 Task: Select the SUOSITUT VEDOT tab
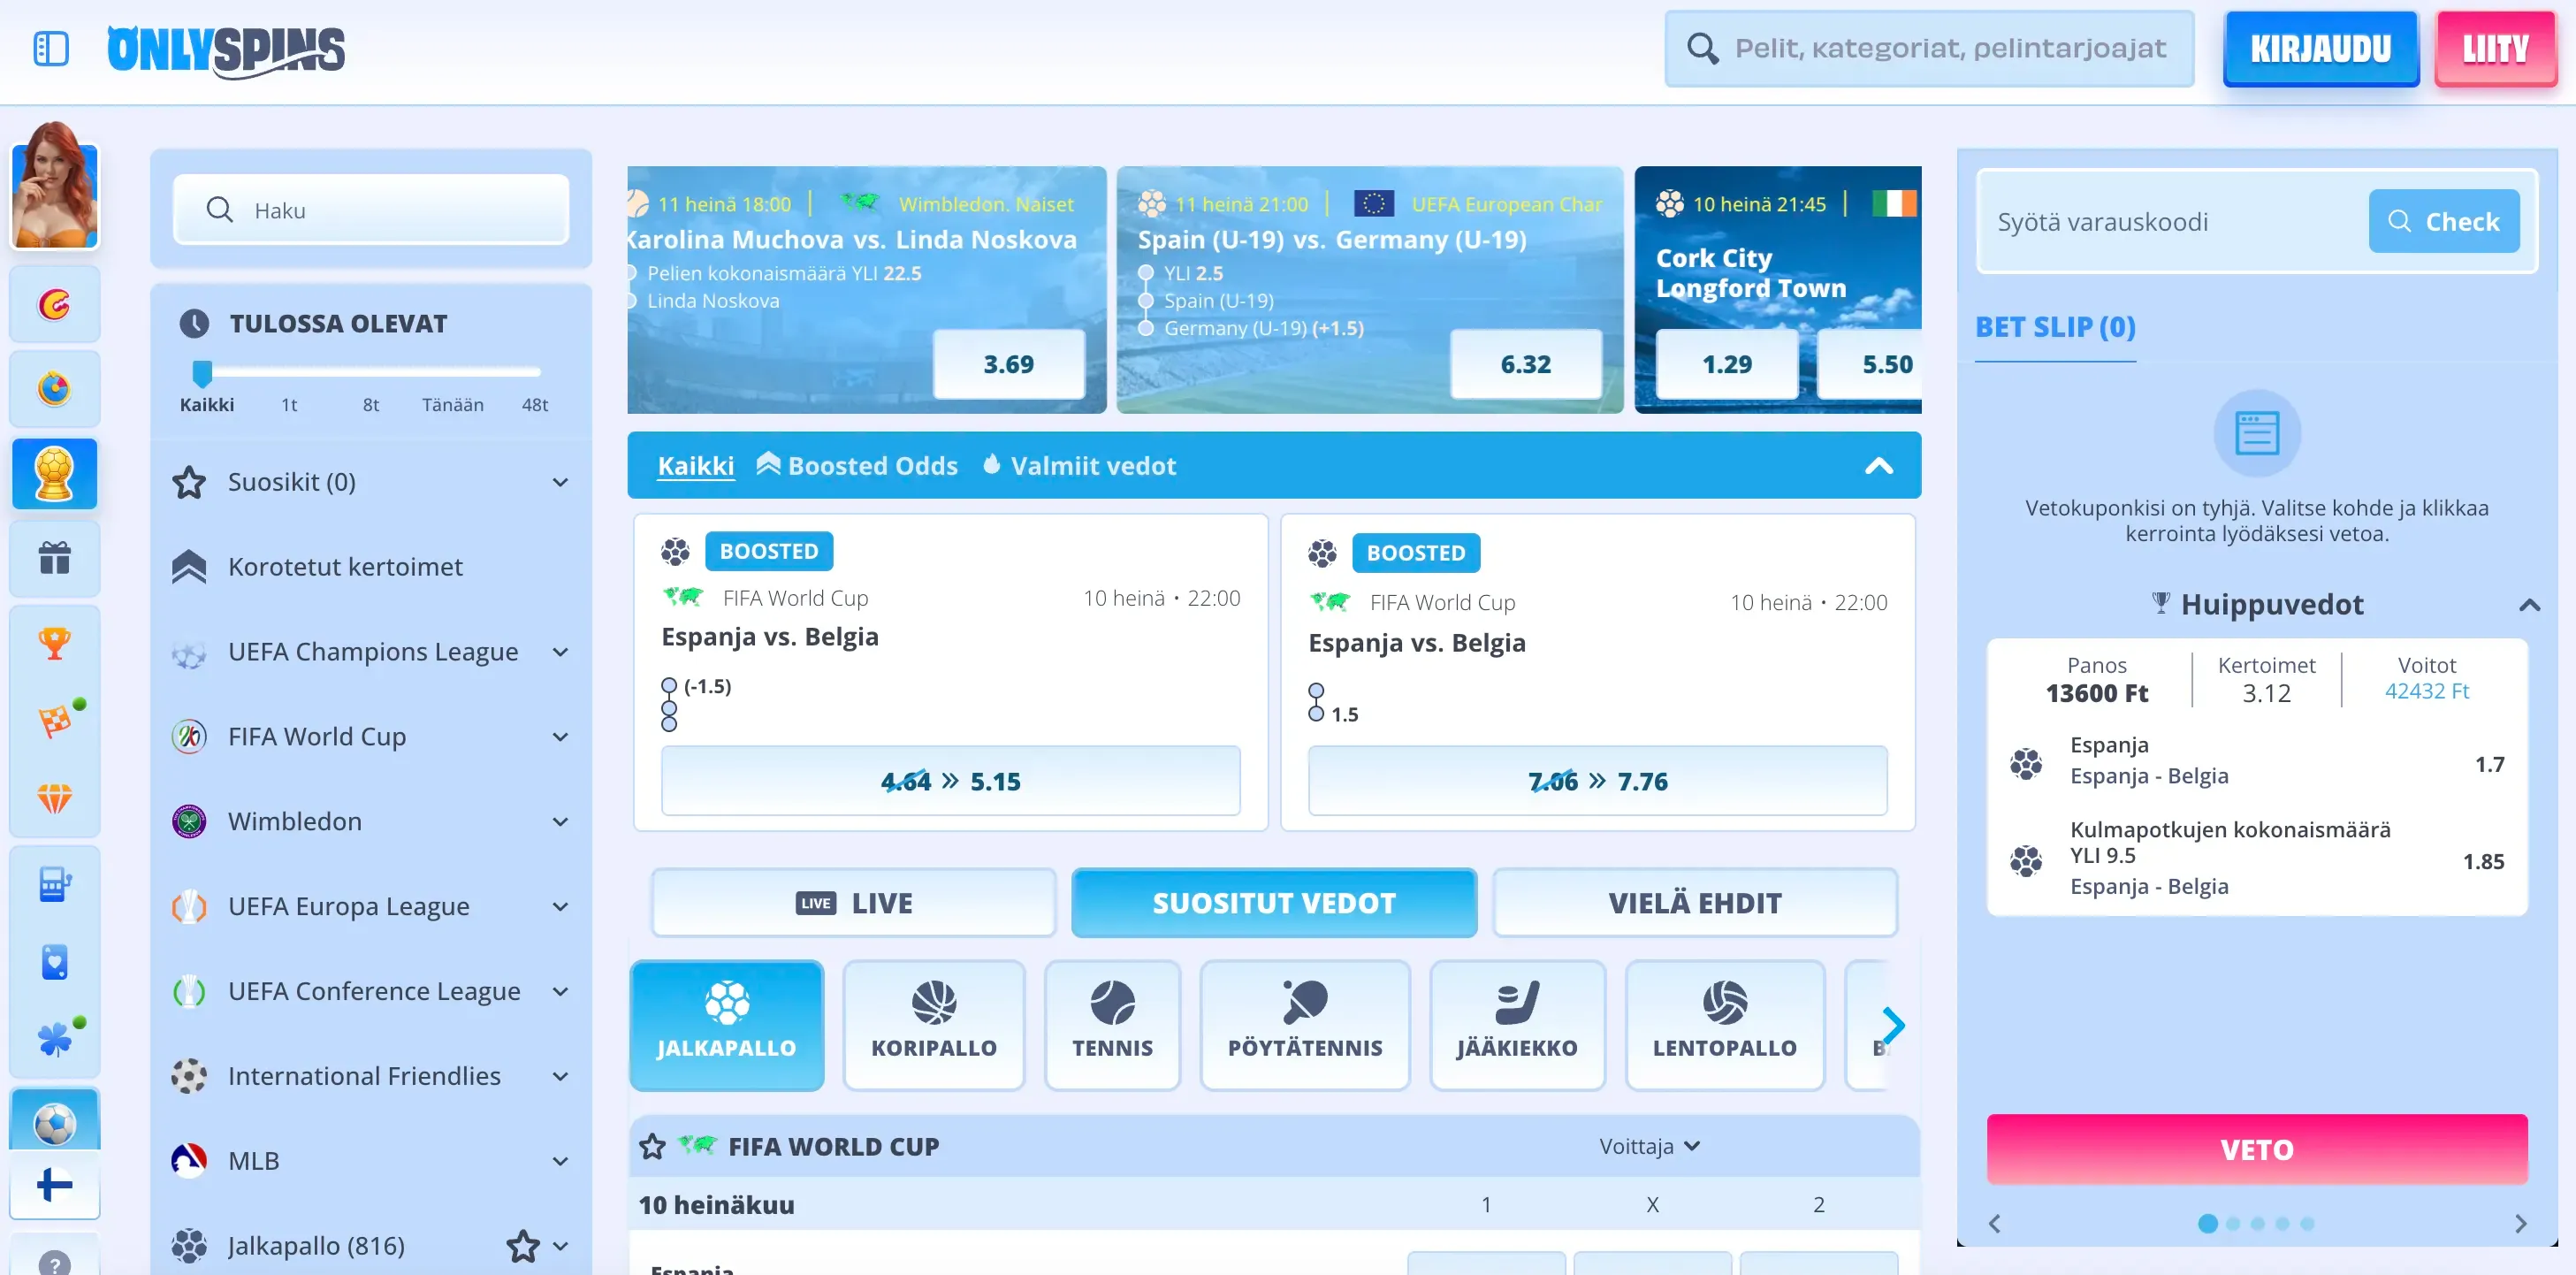1274,903
